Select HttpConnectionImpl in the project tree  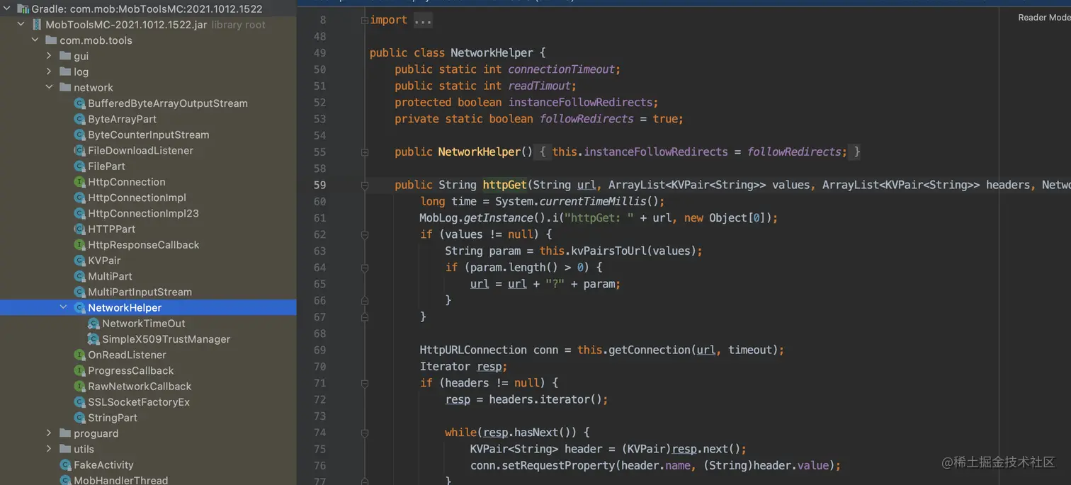pyautogui.click(x=137, y=198)
